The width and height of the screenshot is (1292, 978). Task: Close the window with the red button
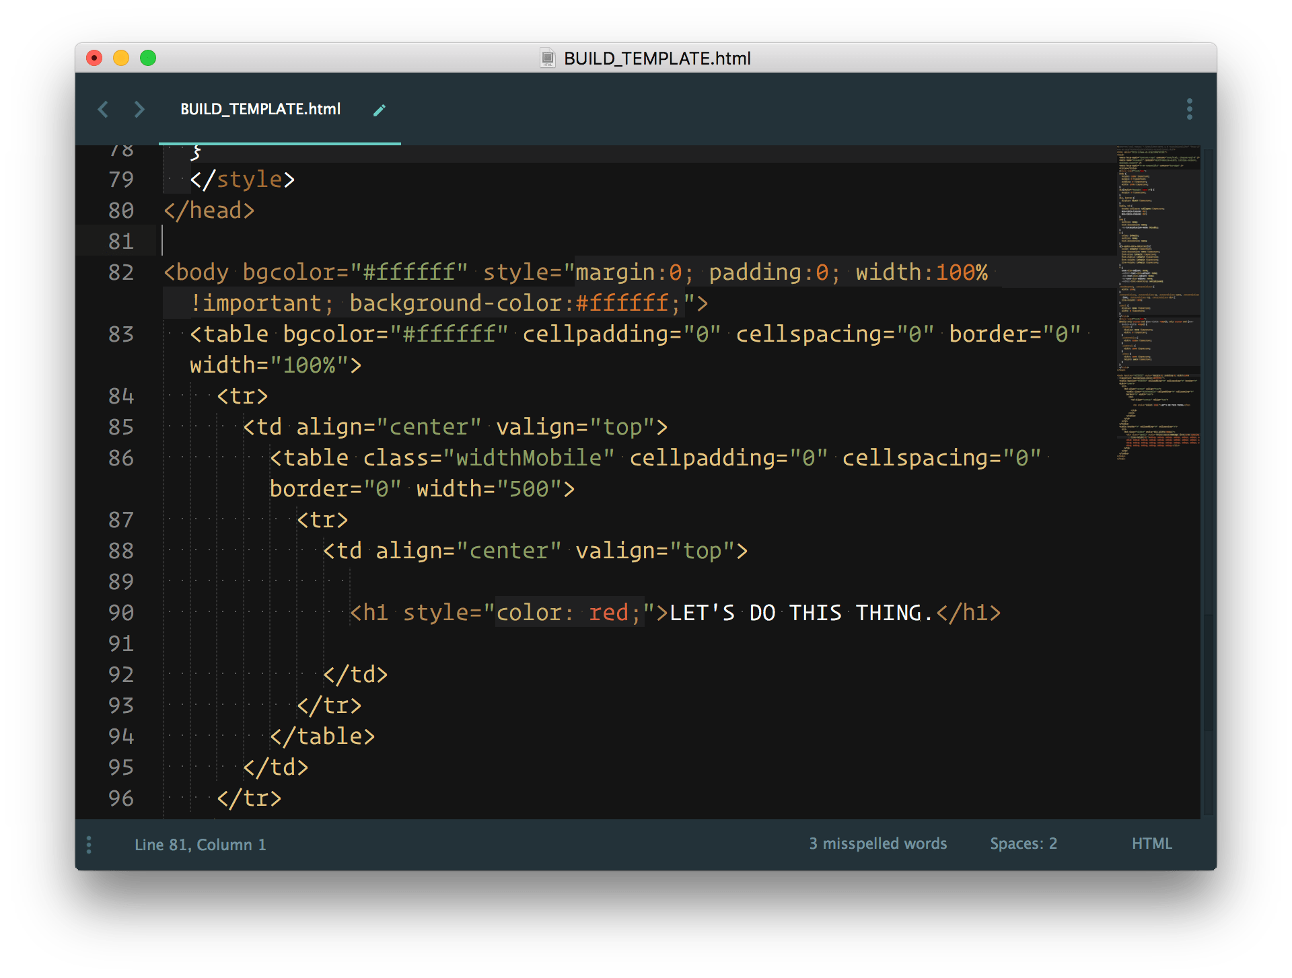click(x=94, y=59)
